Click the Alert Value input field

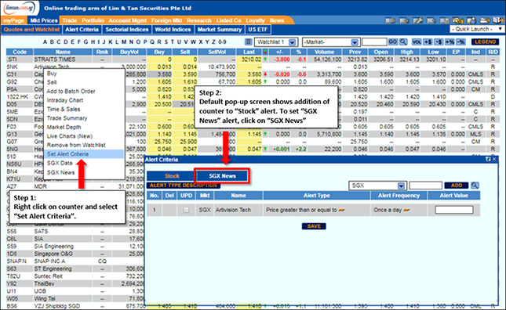[454, 210]
